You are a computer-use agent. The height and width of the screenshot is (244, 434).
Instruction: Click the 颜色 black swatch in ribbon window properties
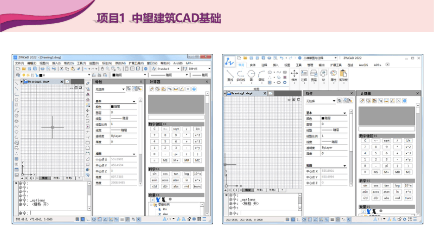323,118
